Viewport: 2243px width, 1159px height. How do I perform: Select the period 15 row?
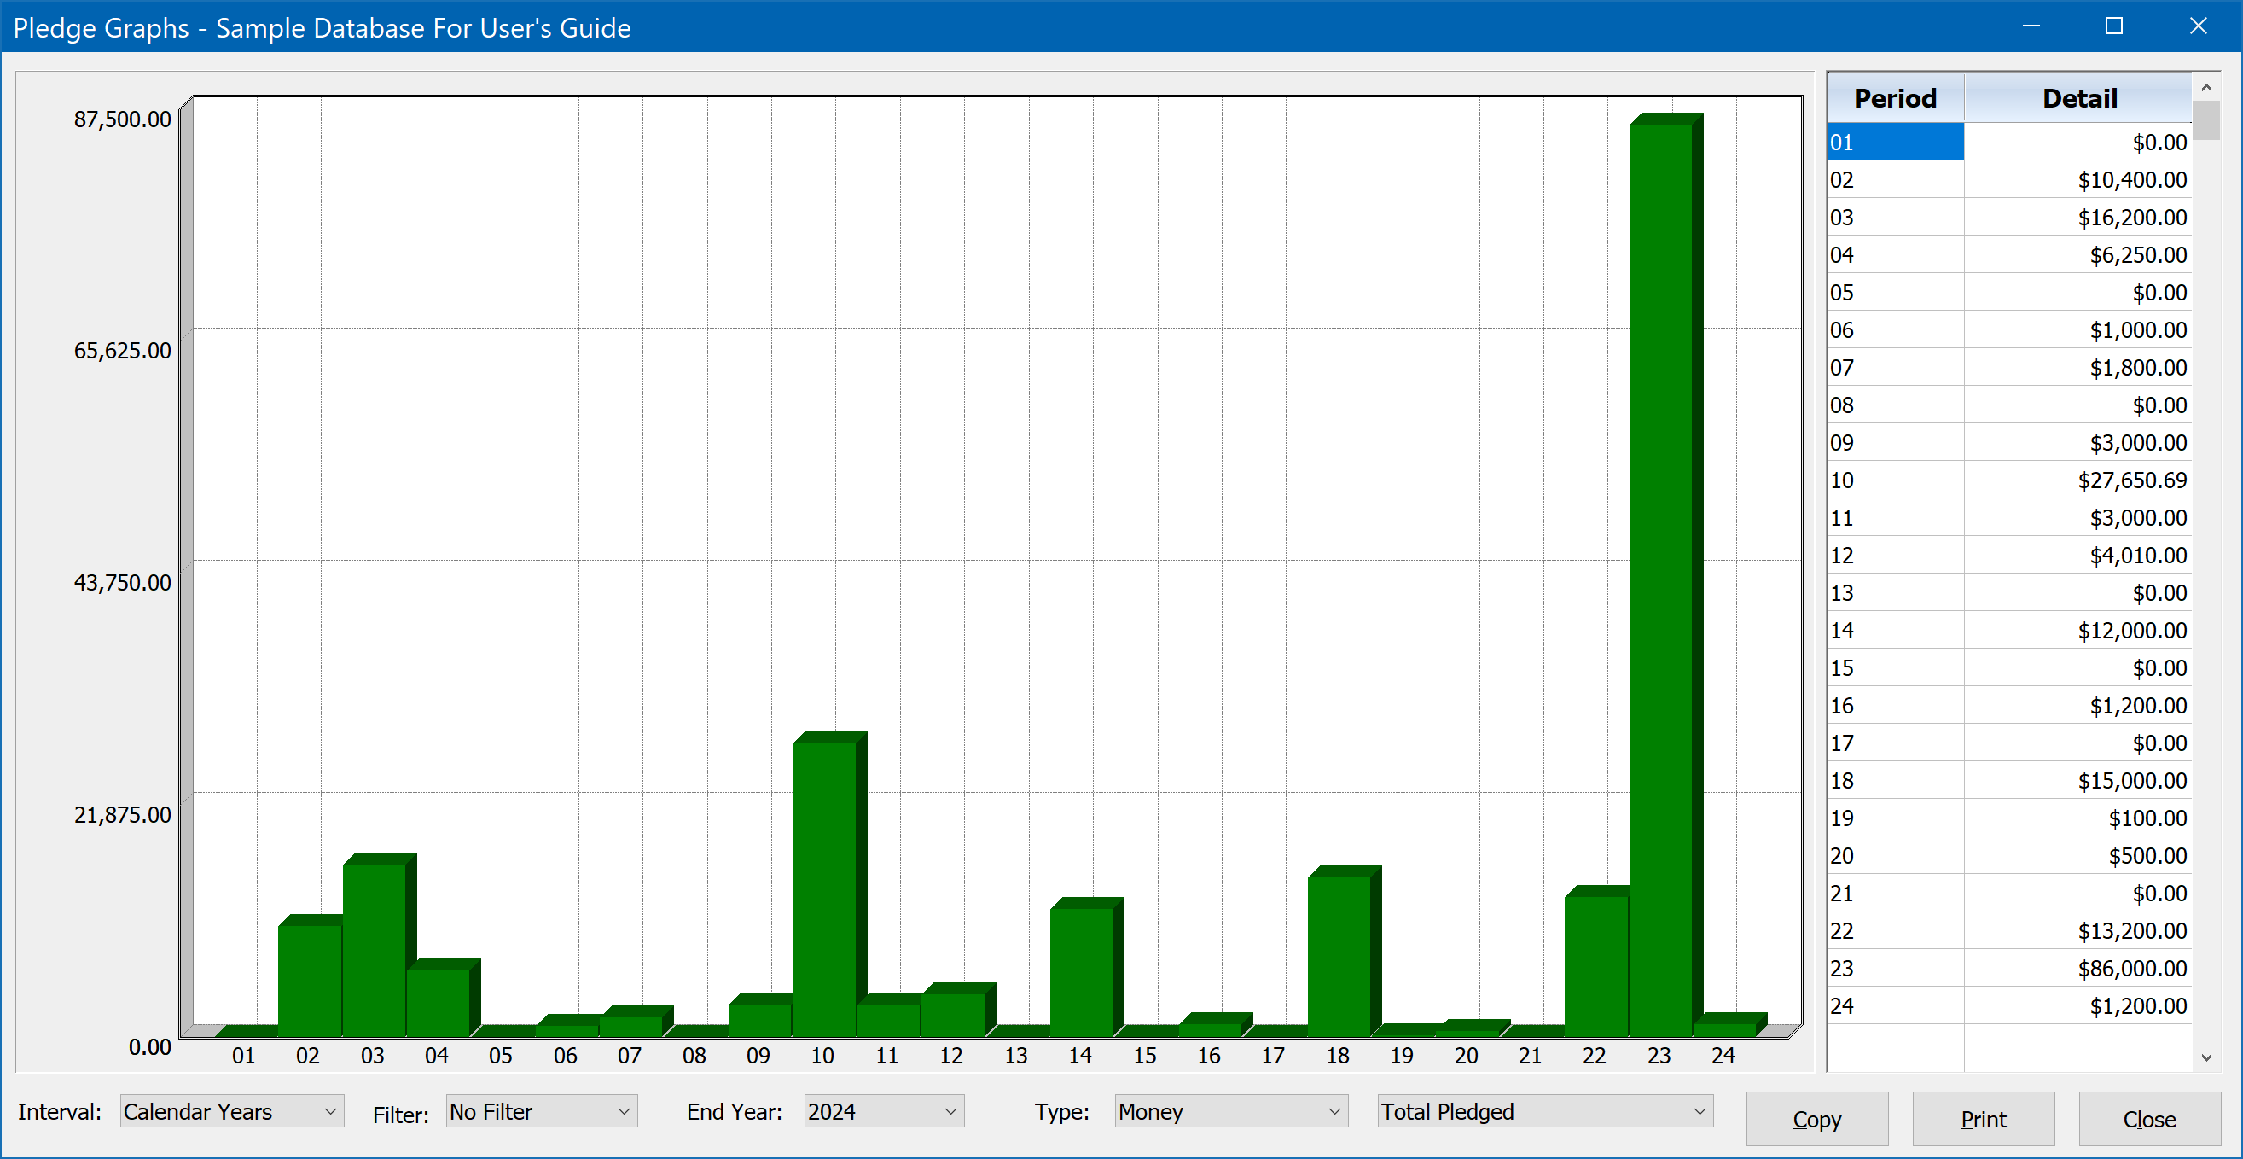tap(2008, 667)
